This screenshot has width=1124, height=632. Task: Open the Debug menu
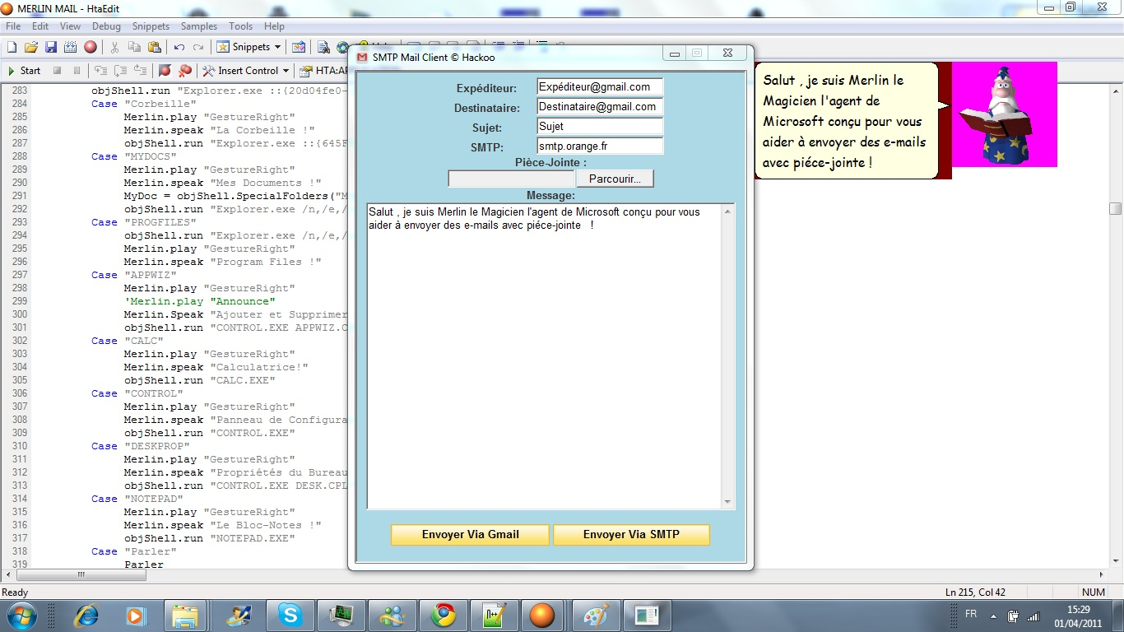[x=106, y=26]
